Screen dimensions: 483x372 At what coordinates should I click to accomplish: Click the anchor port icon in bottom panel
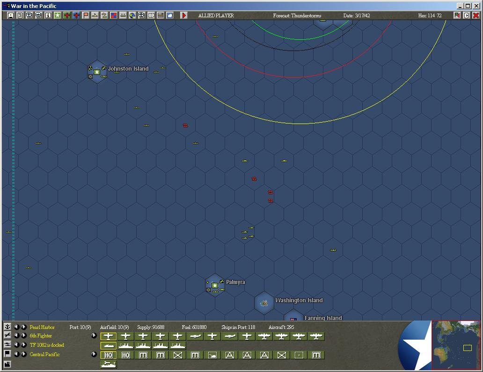point(7,327)
